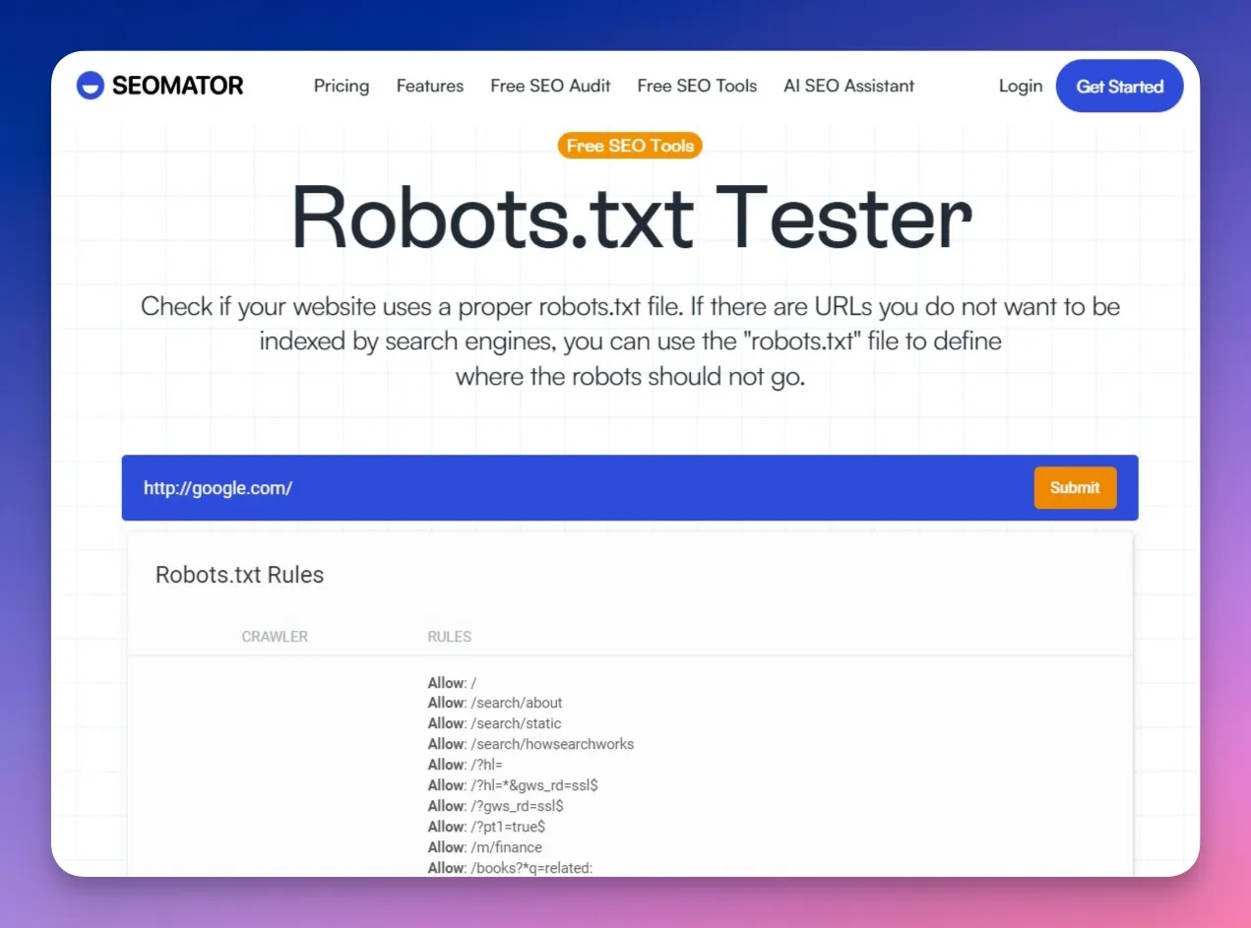Select the rule 'Allow: /m/finance'
1251x928 pixels.
pyautogui.click(x=484, y=847)
